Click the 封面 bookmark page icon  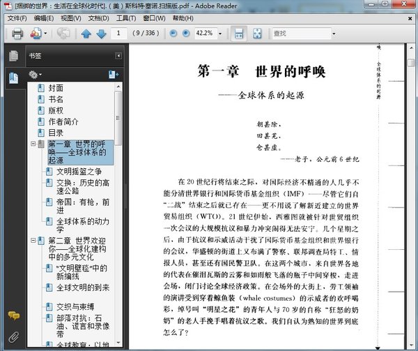tap(41, 88)
